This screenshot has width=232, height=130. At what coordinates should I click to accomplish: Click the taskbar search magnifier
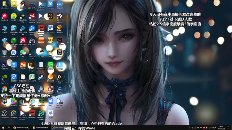click(x=9, y=128)
